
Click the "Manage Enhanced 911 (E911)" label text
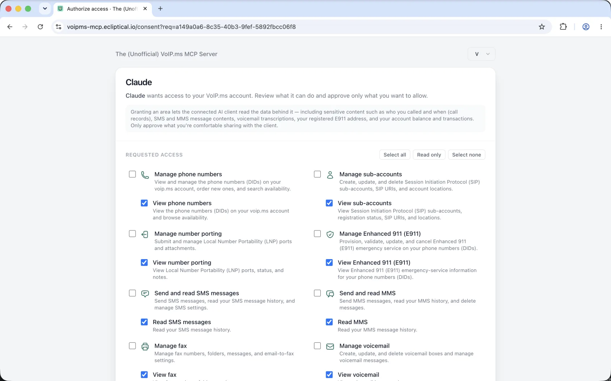(380, 233)
